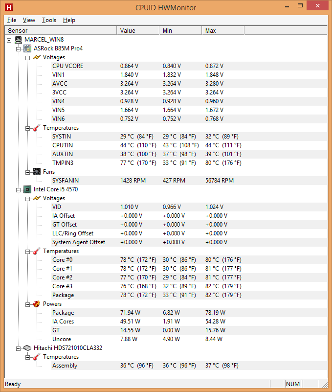Click the Min column header
Viewport: 332px width, 392px height.
180,30
